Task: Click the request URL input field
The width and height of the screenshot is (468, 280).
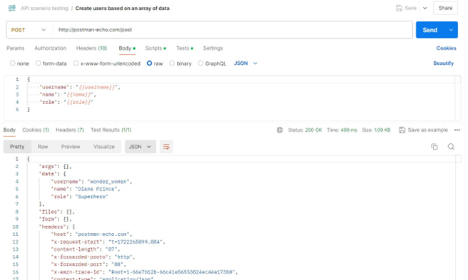Action: point(233,30)
